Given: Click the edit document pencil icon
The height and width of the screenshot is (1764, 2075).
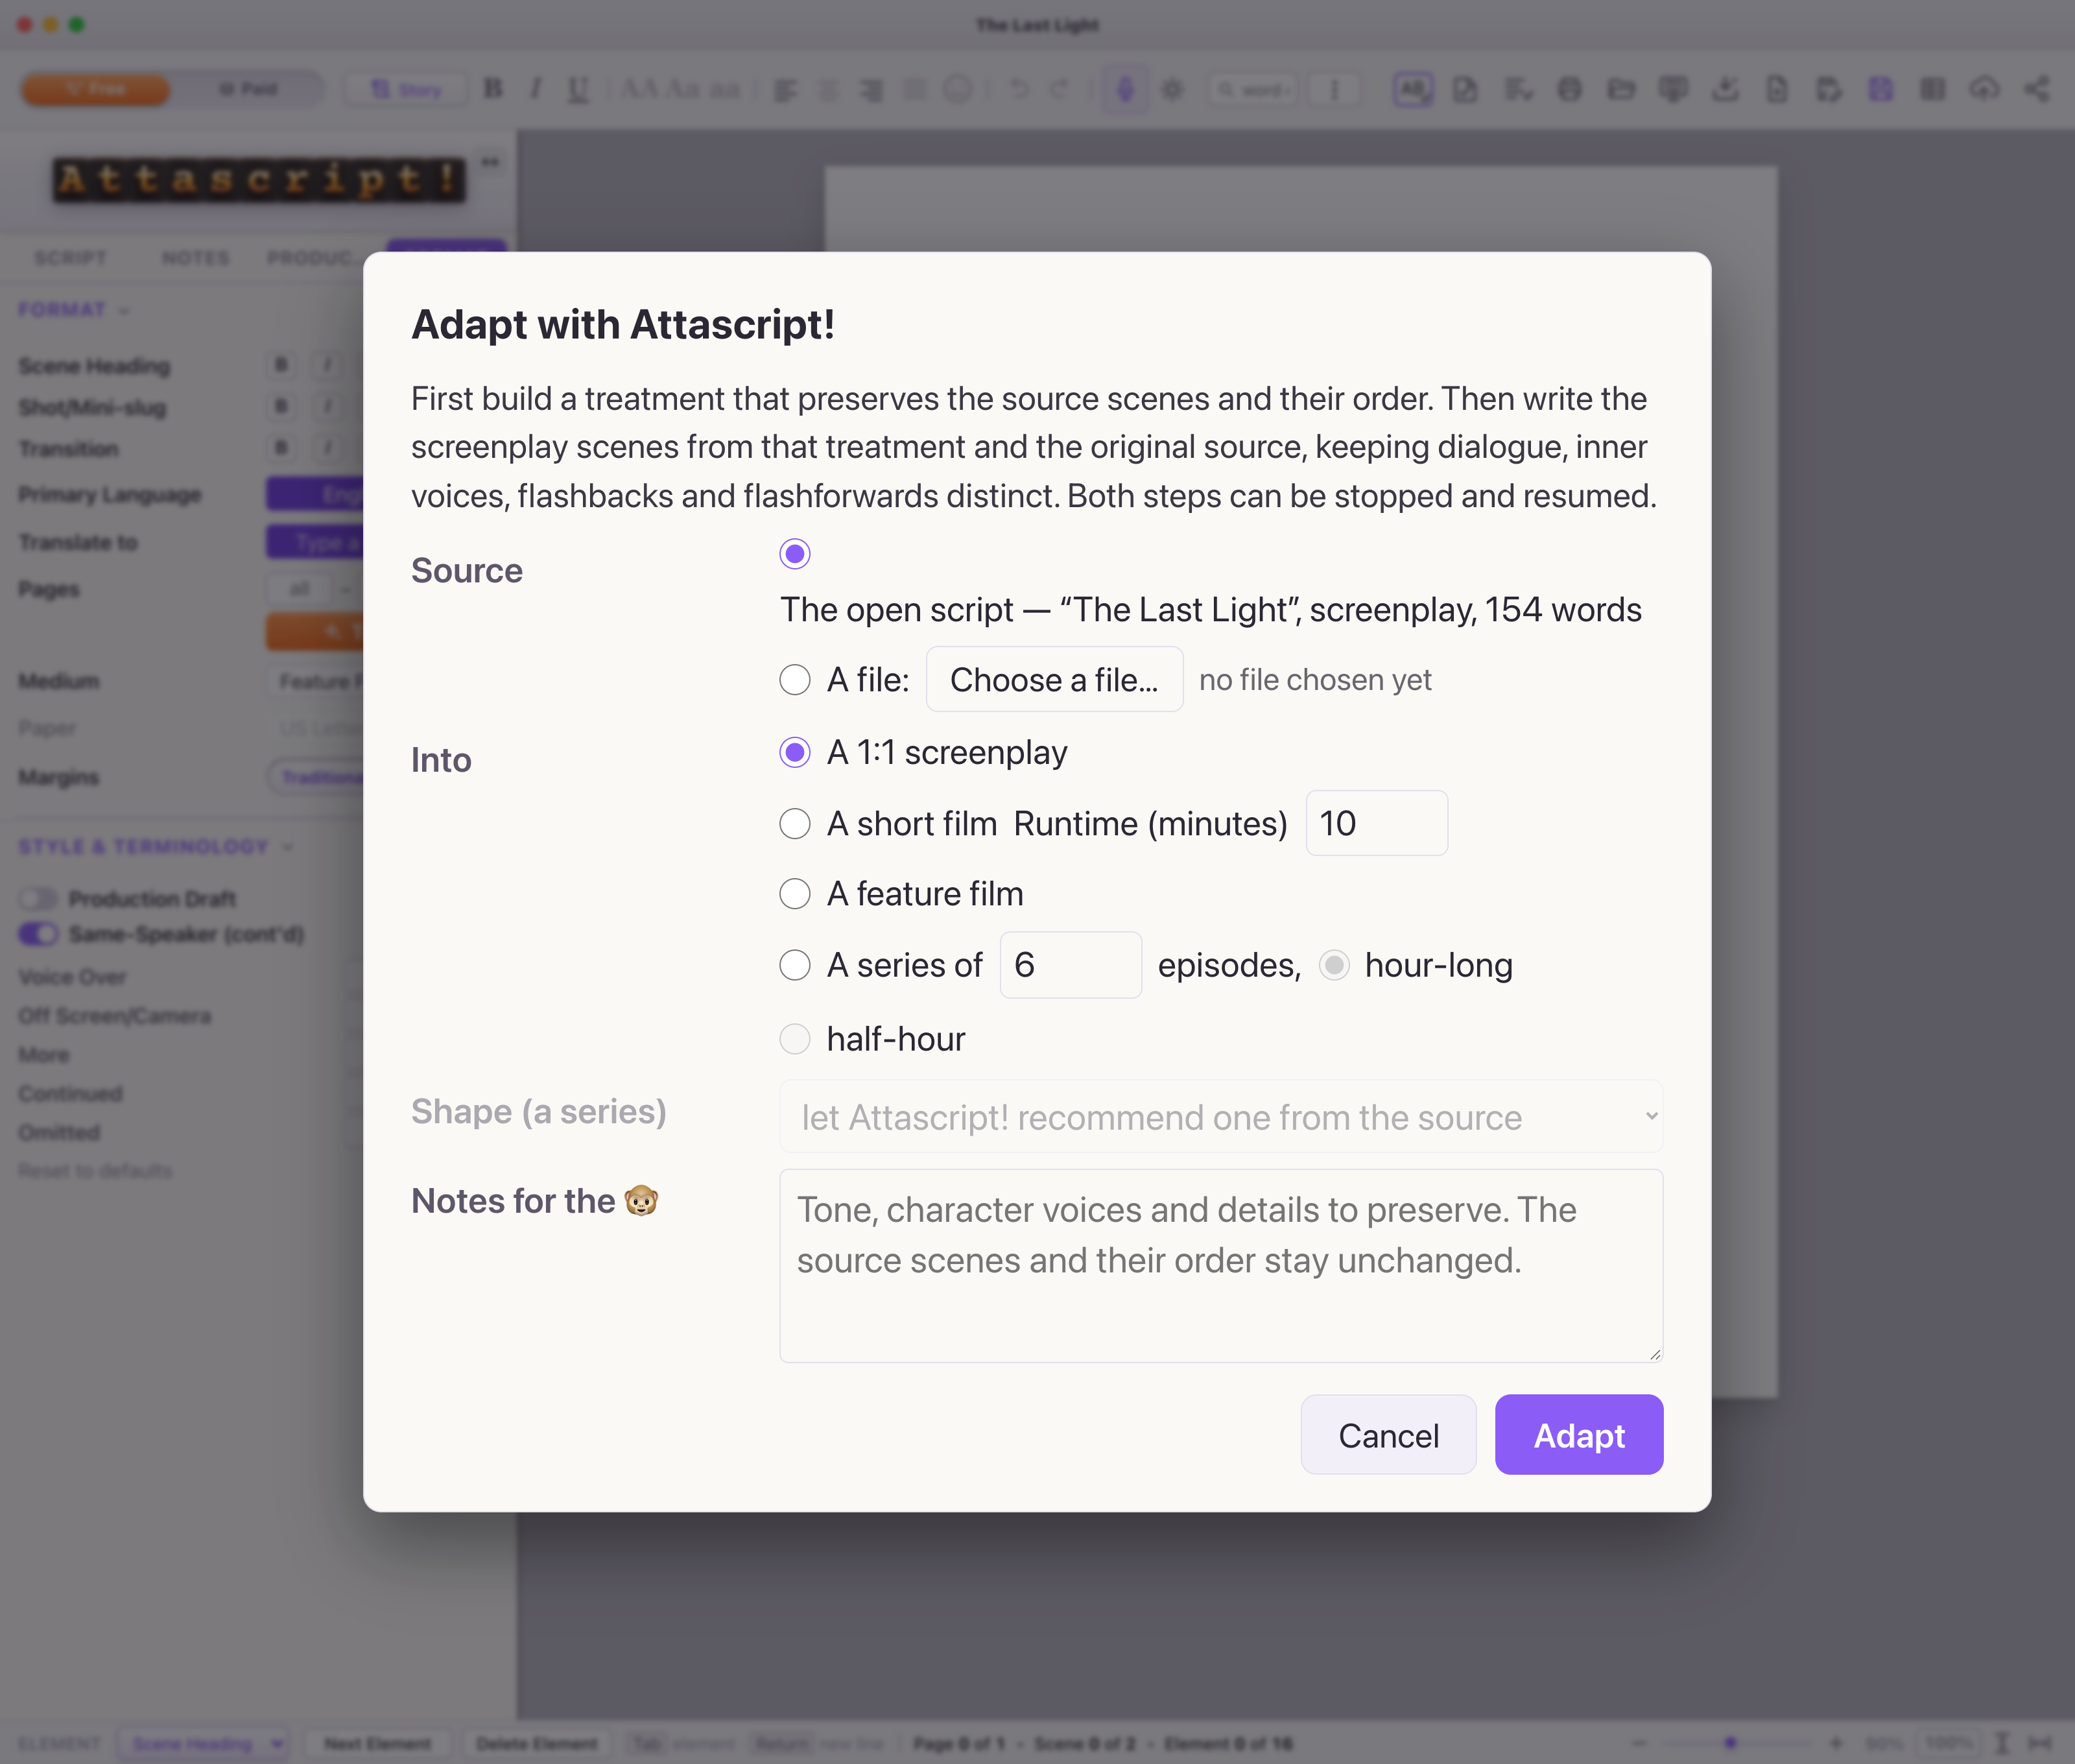Looking at the screenshot, I should (x=1465, y=90).
